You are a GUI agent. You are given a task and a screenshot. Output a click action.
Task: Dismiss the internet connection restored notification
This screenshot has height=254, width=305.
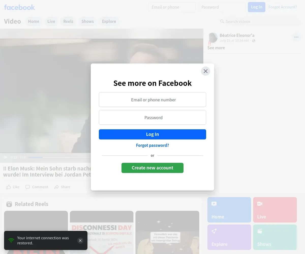click(80, 241)
